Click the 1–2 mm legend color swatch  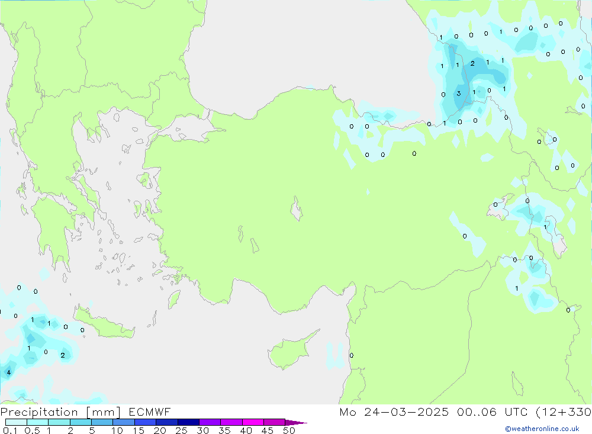pos(59,422)
